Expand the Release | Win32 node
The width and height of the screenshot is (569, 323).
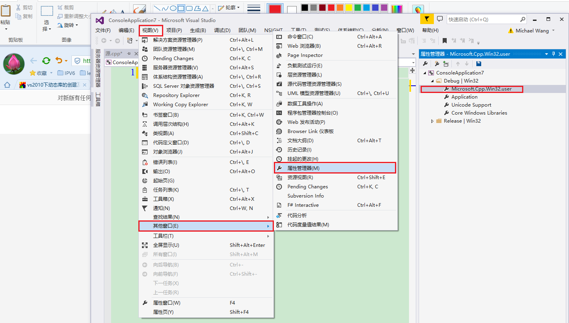(432, 121)
